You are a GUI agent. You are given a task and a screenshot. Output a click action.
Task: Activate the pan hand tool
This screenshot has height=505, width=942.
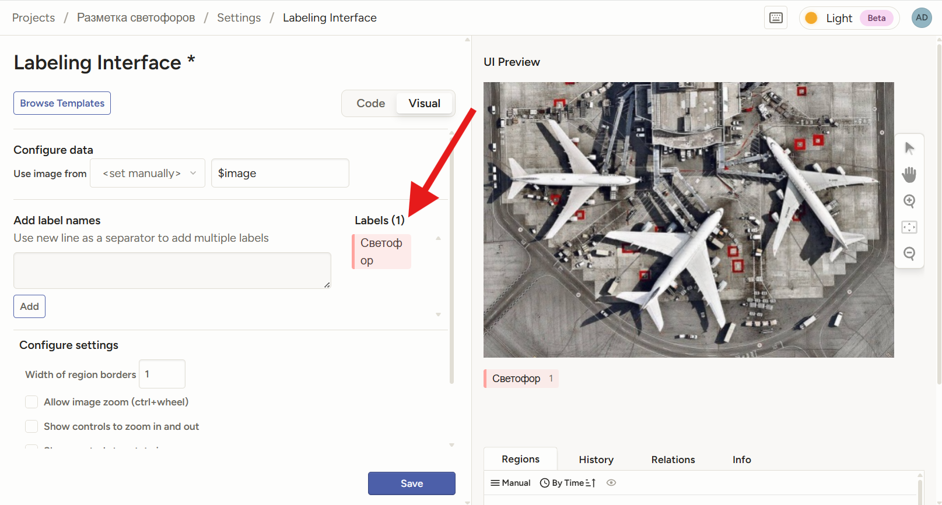[909, 174]
